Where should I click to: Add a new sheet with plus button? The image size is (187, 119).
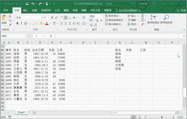(x=34, y=113)
